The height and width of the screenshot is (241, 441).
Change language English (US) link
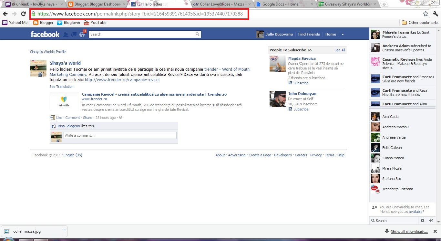click(x=73, y=155)
